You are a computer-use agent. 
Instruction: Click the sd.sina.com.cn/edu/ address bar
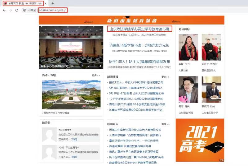[x=52, y=10]
